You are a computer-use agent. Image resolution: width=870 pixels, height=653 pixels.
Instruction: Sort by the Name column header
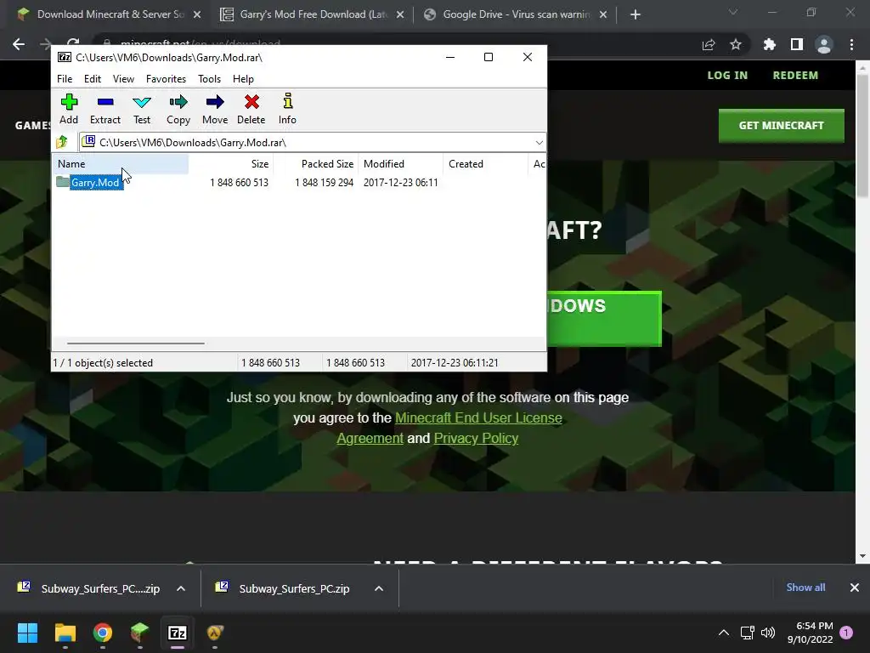121,164
